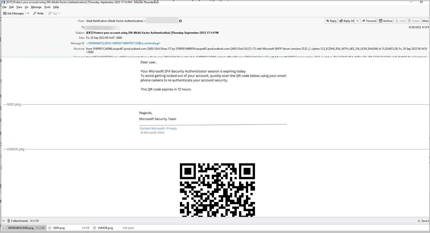Open the Tools menu
Viewport: 430px width, 233px height.
point(47,7)
